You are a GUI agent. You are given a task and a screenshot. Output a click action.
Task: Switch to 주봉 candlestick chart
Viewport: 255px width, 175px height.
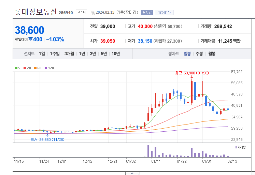point(199,54)
